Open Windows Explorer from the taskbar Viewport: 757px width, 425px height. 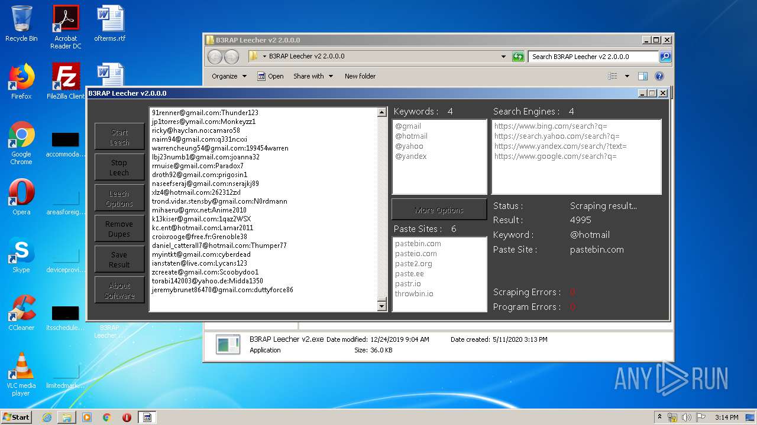[67, 417]
